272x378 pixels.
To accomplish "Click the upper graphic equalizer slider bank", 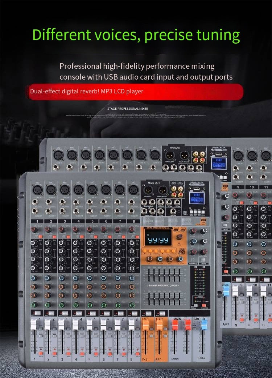I will 164,275.
